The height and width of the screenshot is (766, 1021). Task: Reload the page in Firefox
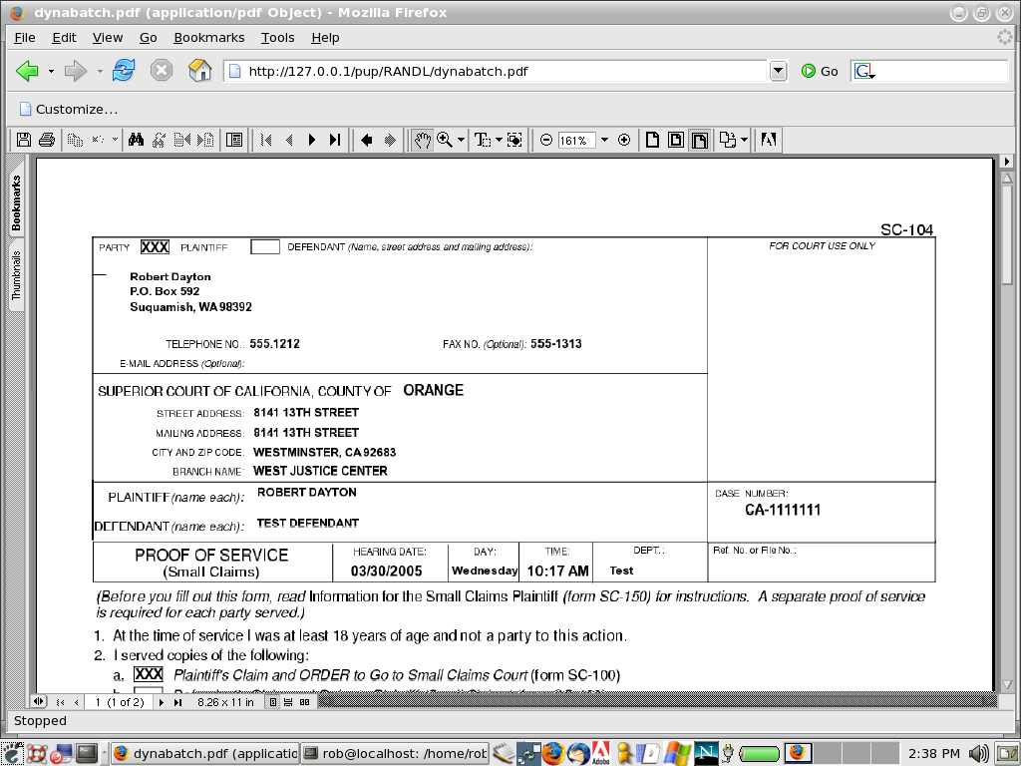coord(124,71)
